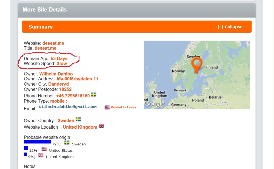Viewport: 274px width, 169px height.
Task: Click the Sweden flag in website origin list
Action: coord(67,143)
